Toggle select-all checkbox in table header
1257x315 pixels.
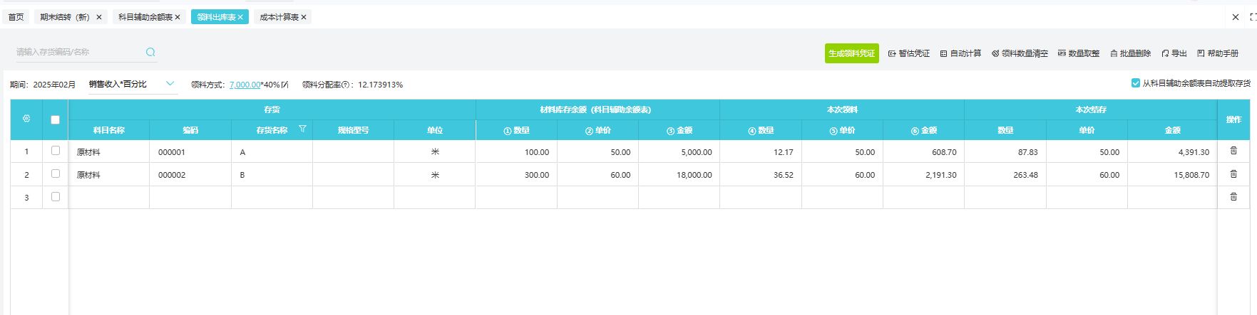click(56, 119)
